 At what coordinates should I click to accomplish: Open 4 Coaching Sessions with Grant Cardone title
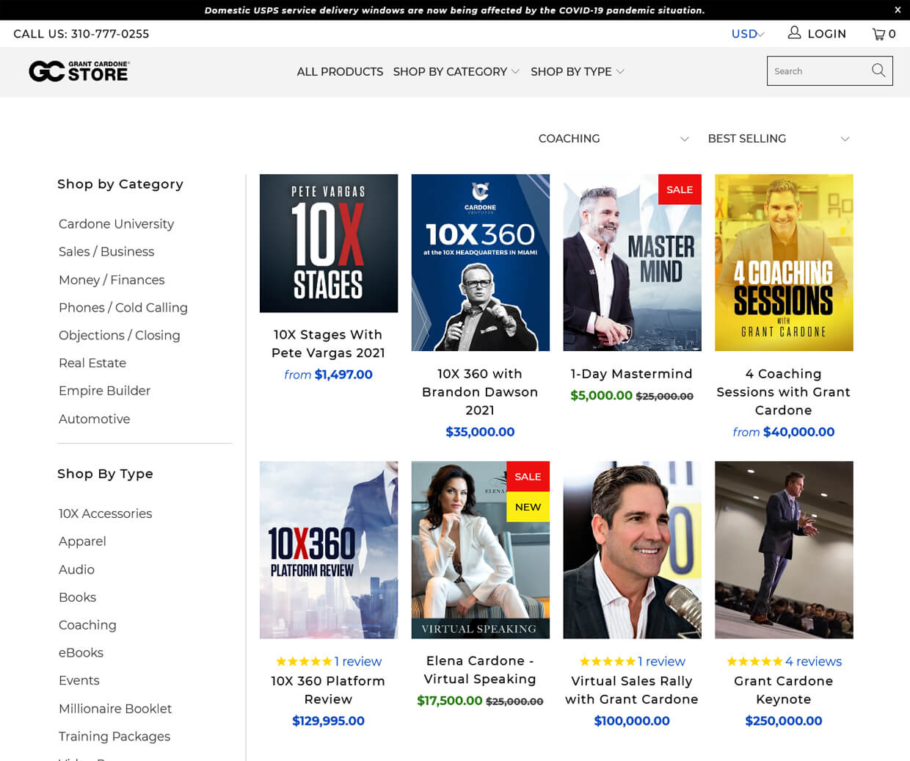(x=784, y=392)
